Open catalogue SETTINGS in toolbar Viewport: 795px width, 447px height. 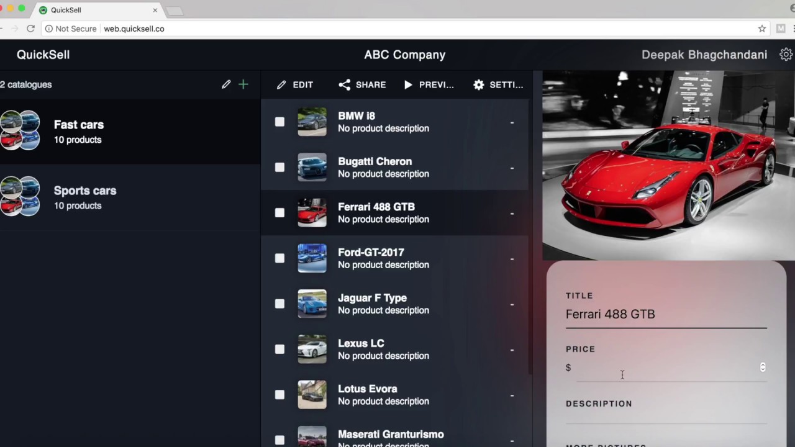coord(498,84)
